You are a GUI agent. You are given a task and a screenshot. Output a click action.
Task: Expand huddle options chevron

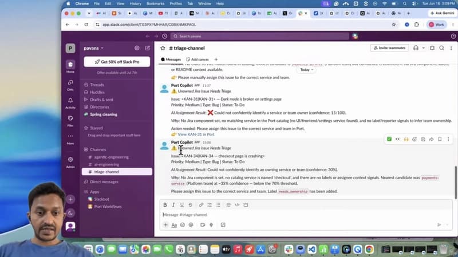(423, 48)
